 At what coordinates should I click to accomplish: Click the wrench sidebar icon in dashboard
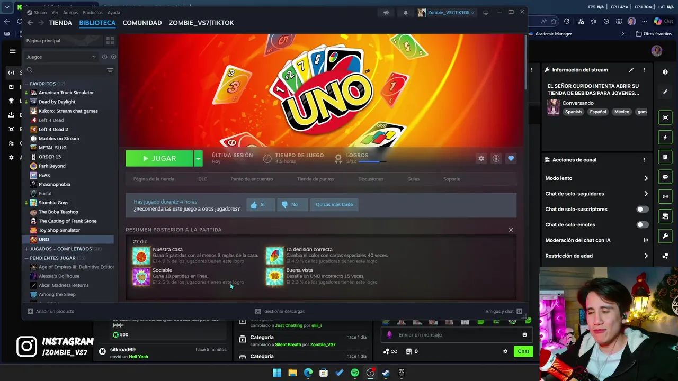[x=665, y=236]
